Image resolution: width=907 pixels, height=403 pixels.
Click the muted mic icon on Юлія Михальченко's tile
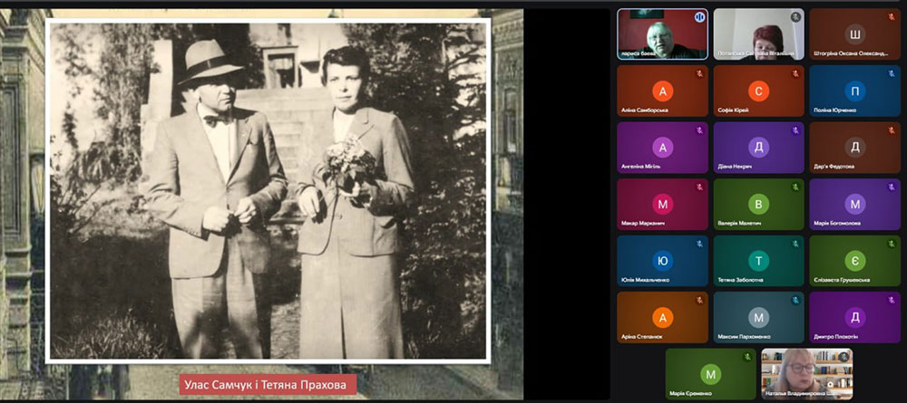pyautogui.click(x=699, y=244)
